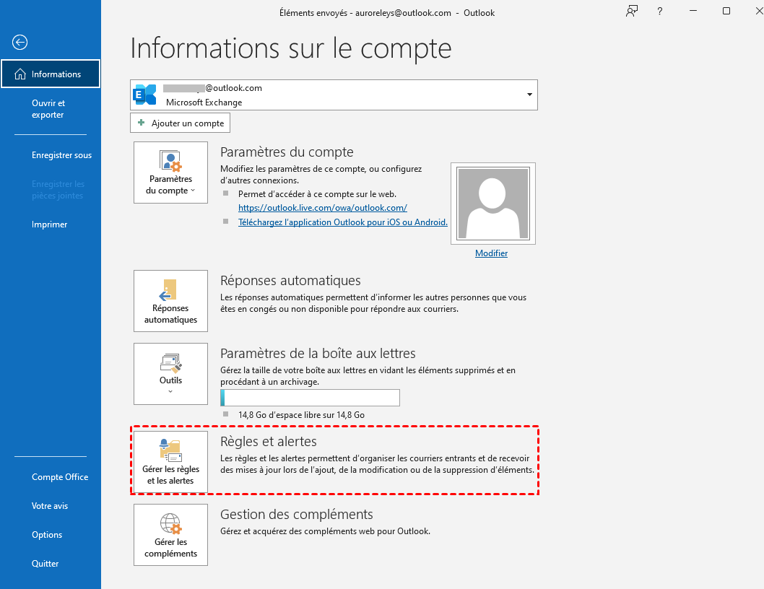Open Votre avis page
Image resolution: width=764 pixels, height=589 pixels.
50,506
